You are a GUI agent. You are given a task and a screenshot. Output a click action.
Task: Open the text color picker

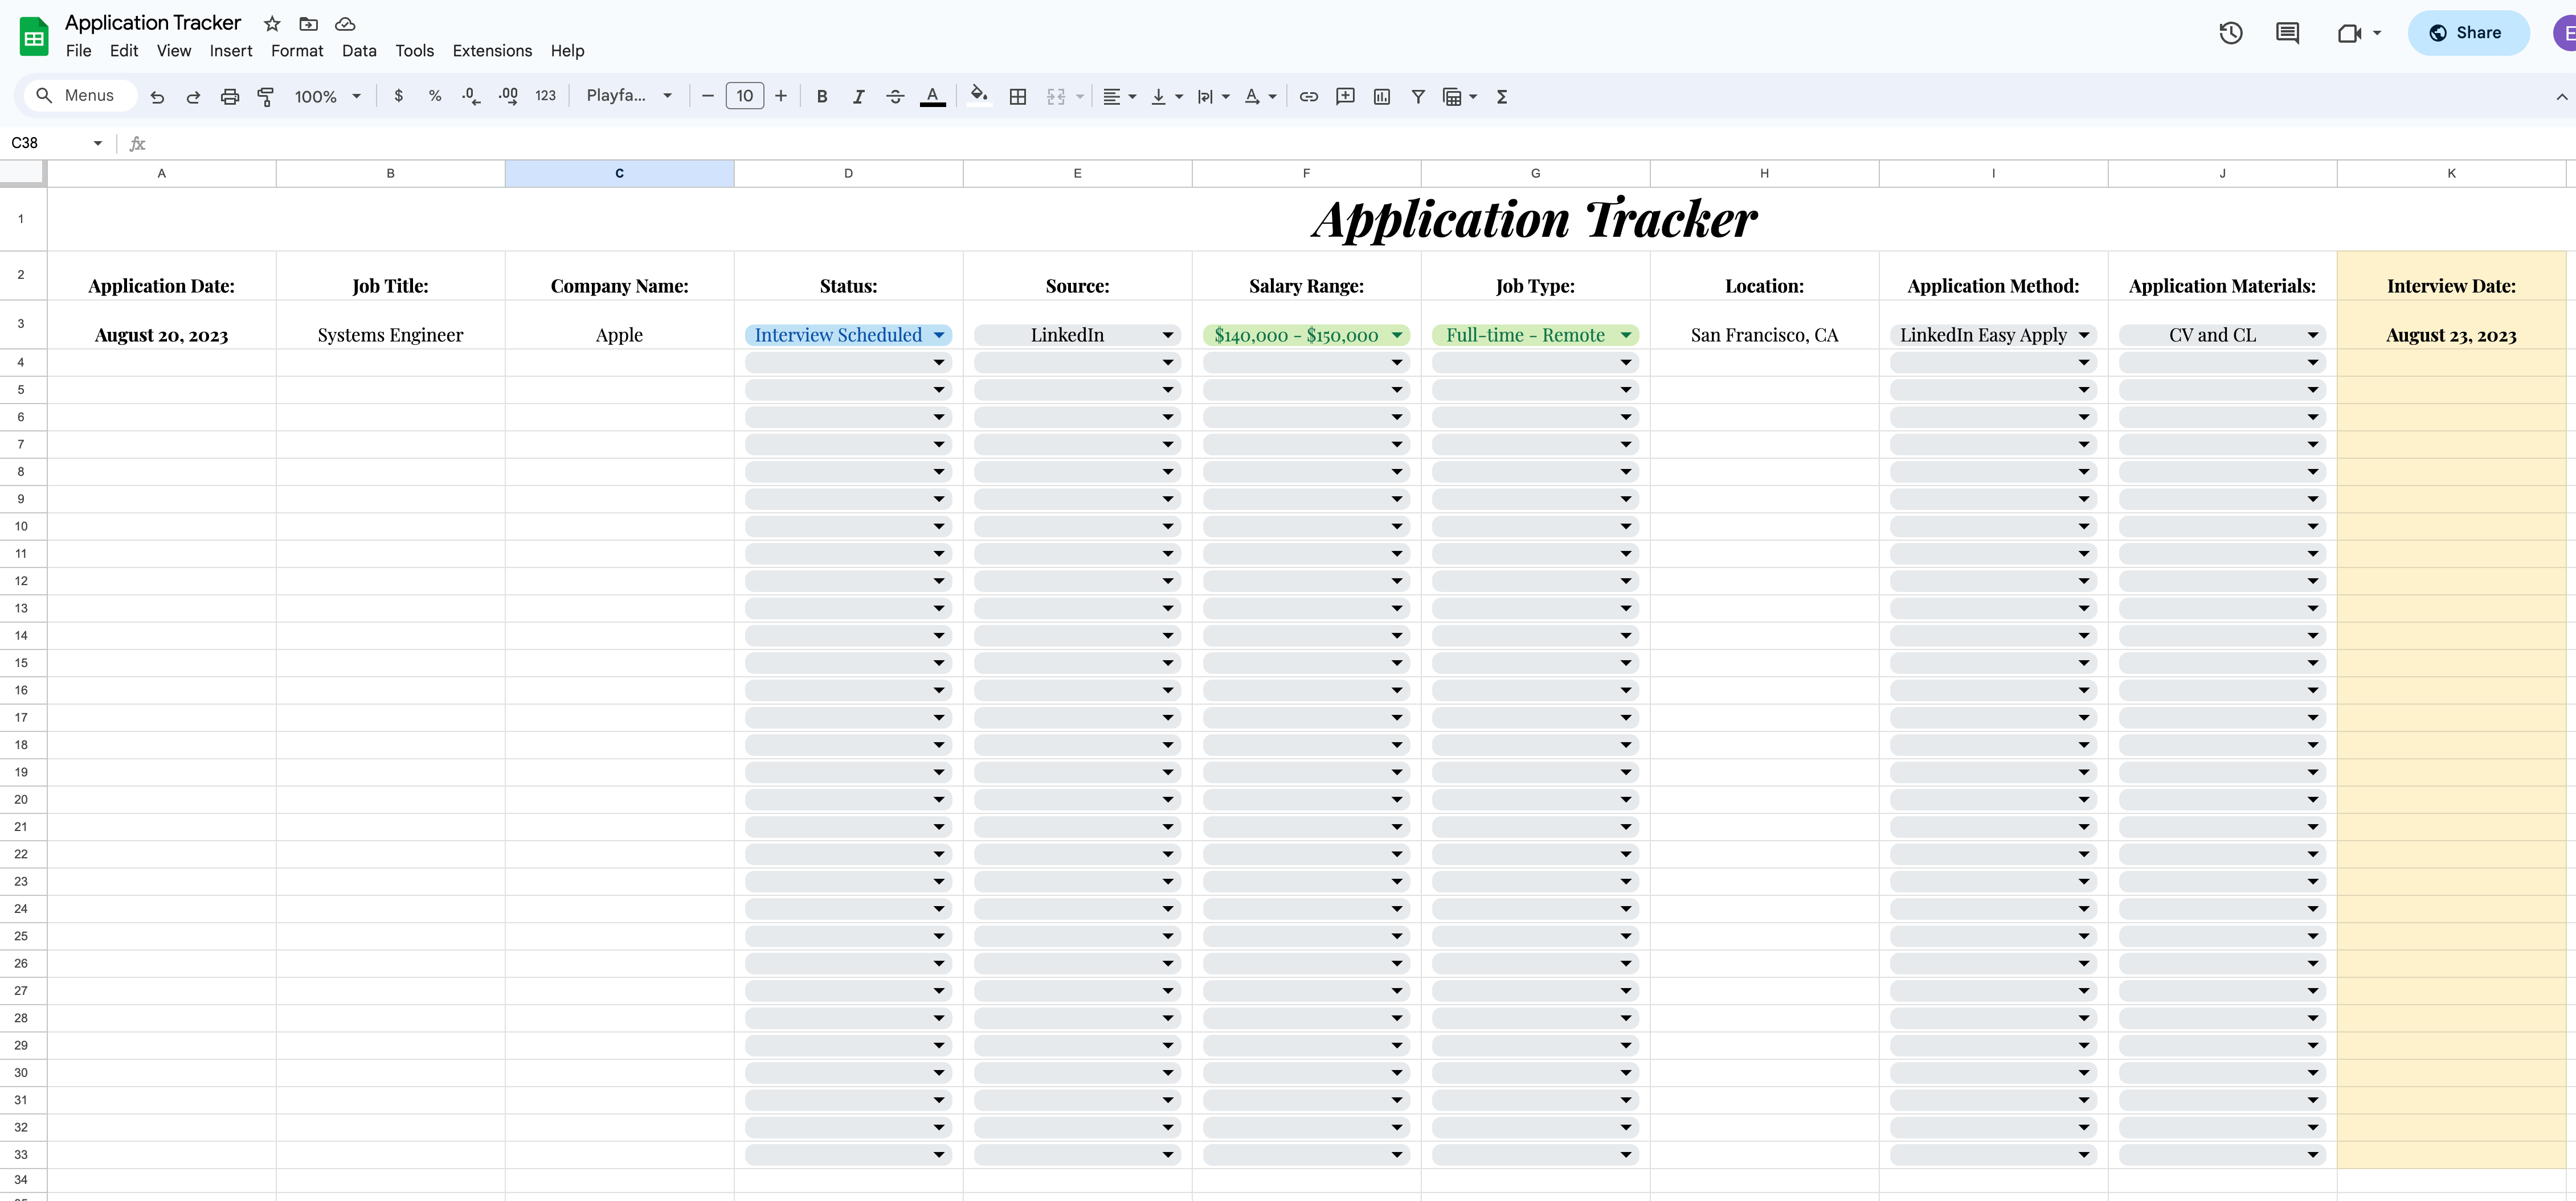click(932, 97)
